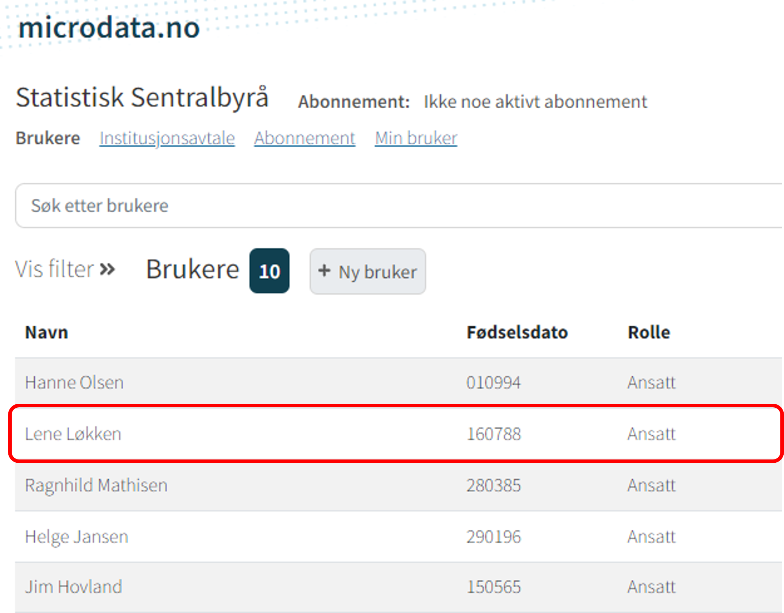
Task: Select user Ragnhild Mathisen
Action: [96, 485]
